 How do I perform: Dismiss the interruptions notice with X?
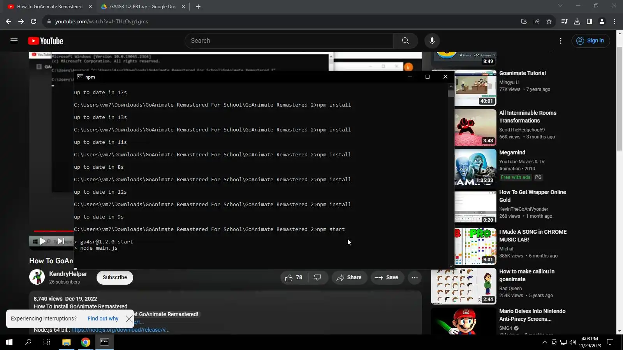129,319
